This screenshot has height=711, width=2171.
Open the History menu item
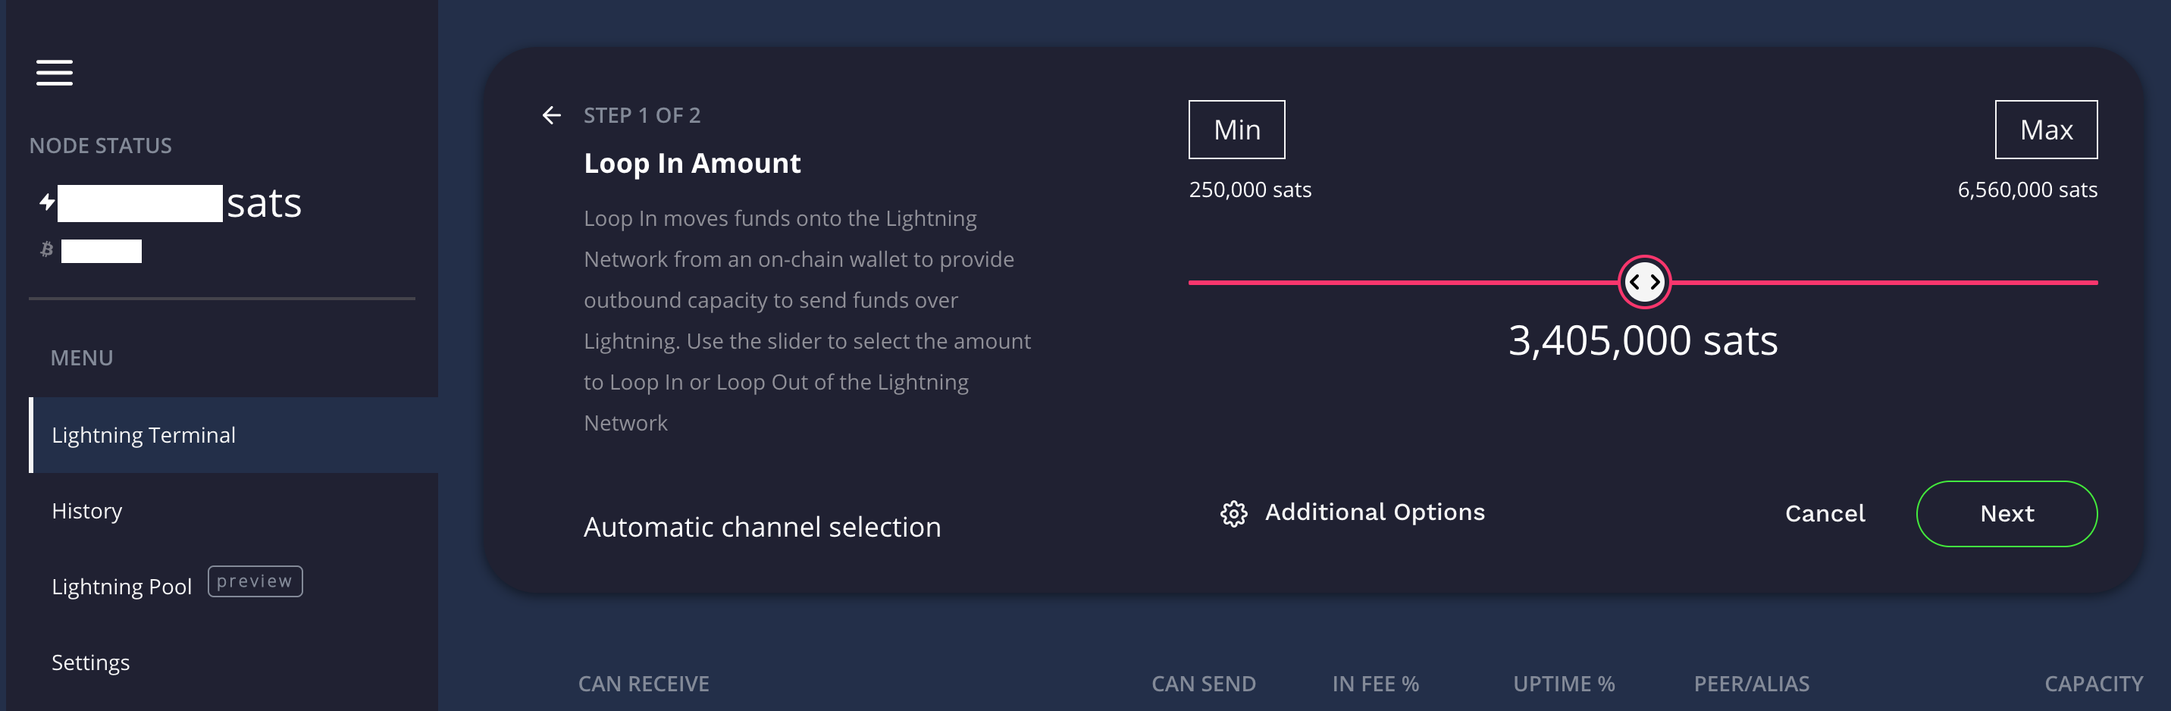point(87,510)
